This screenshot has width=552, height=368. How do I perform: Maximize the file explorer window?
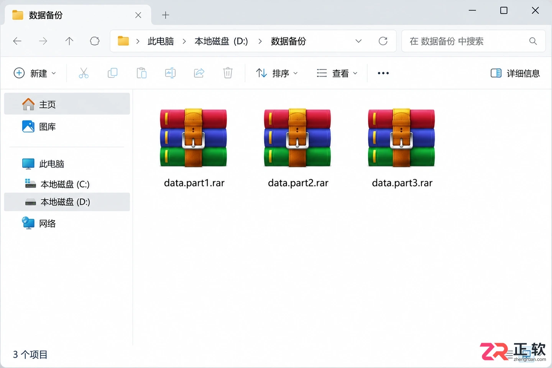coord(504,10)
